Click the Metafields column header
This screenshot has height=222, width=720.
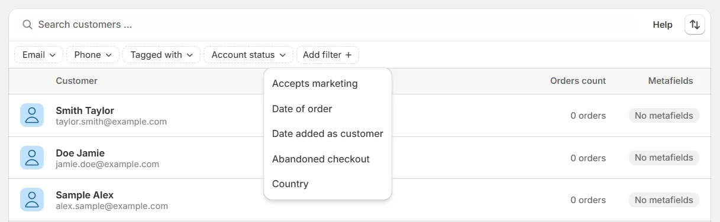pyautogui.click(x=670, y=81)
